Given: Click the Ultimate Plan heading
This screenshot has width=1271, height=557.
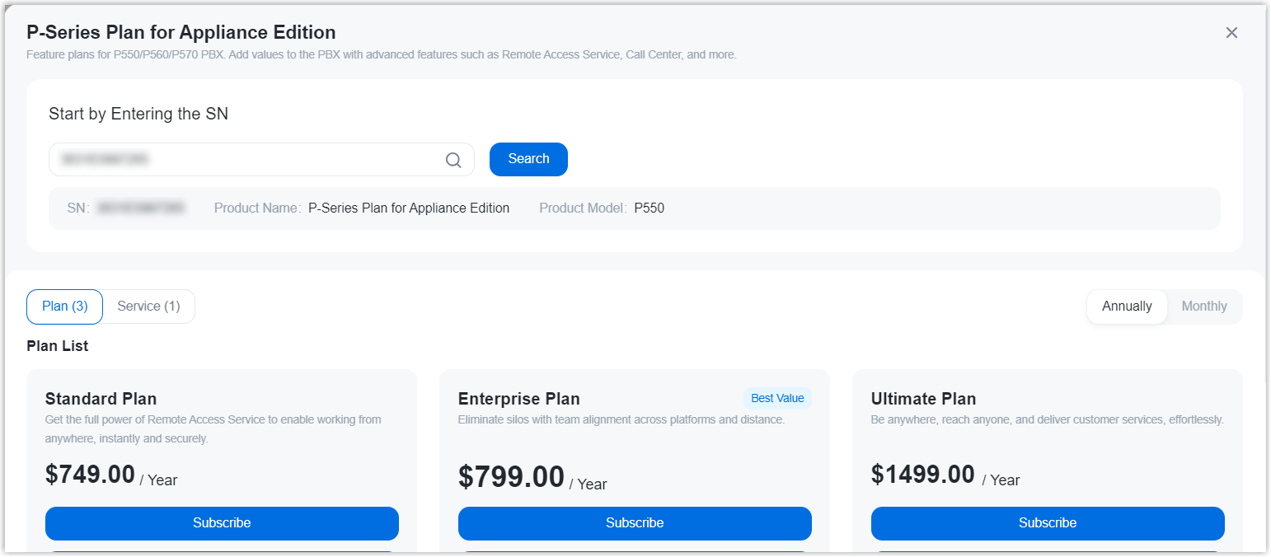Looking at the screenshot, I should pos(923,399).
